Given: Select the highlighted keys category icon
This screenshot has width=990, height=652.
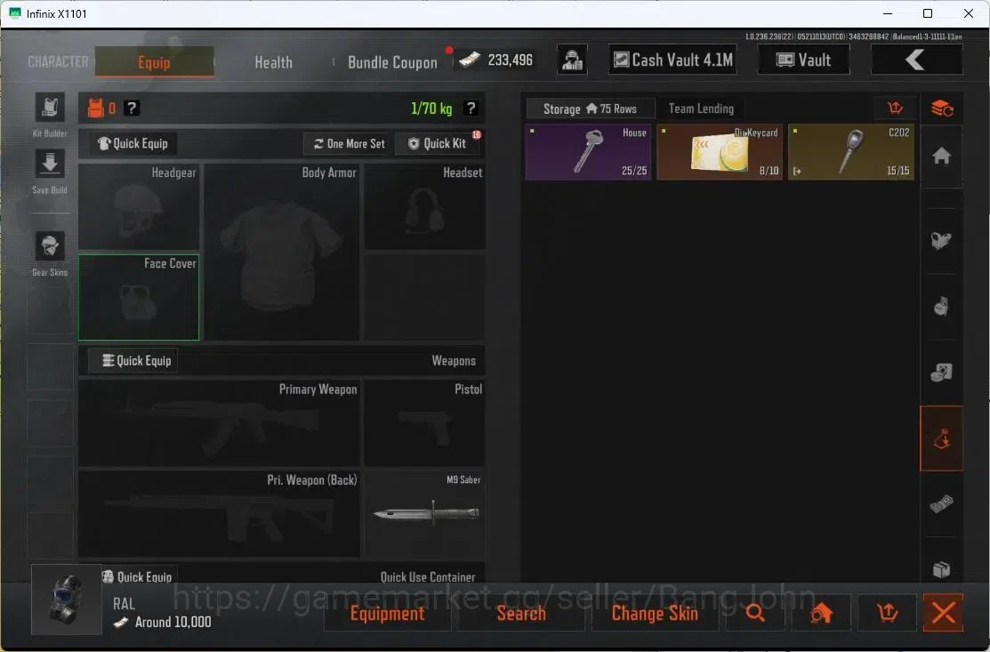Looking at the screenshot, I should [941, 439].
